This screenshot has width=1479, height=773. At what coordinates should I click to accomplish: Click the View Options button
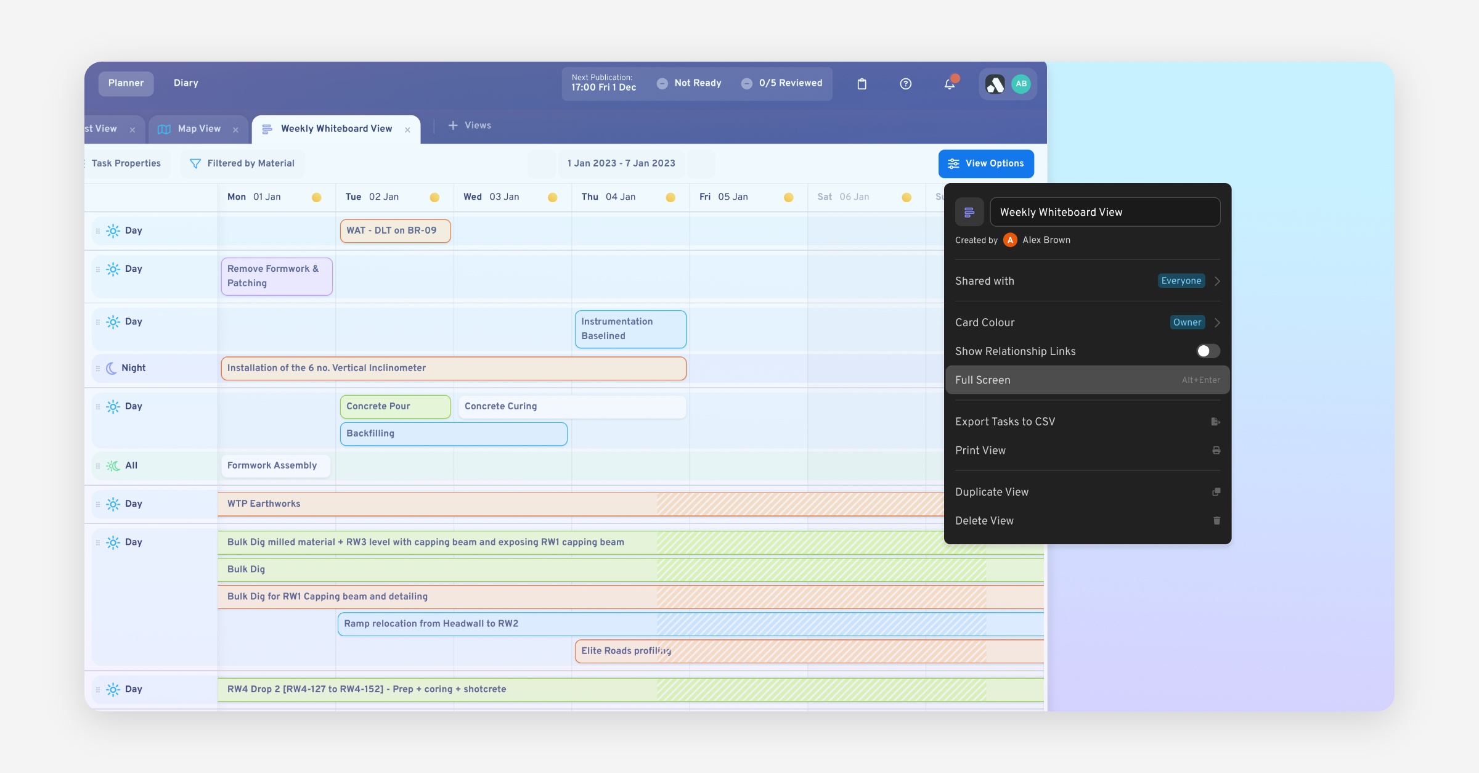click(985, 163)
